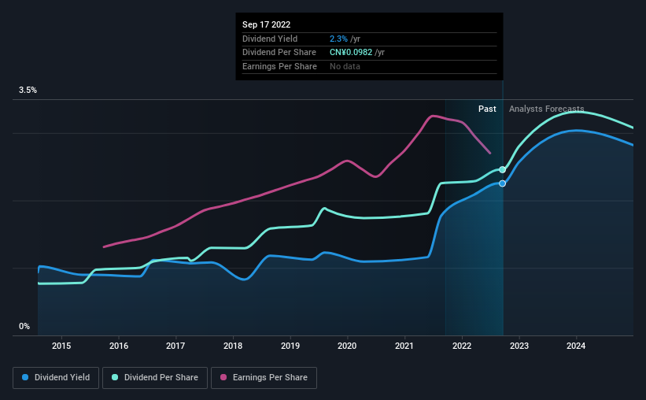The height and width of the screenshot is (400, 646).
Task: Toggle the Dividend Yield legend button
Action: click(56, 378)
